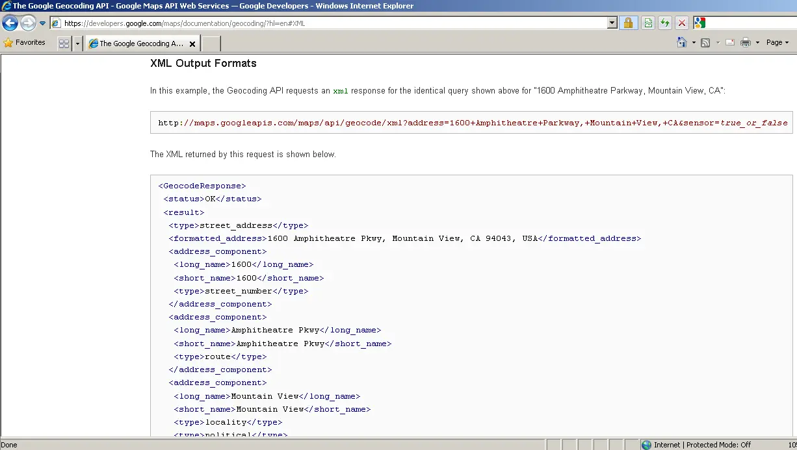The image size is (797, 450).
Task: Click the green 'xml' code word in paragraph
Action: [x=341, y=91]
